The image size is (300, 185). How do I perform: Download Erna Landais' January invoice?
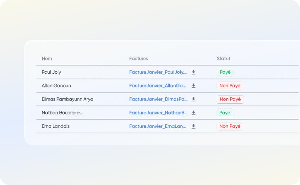click(194, 126)
